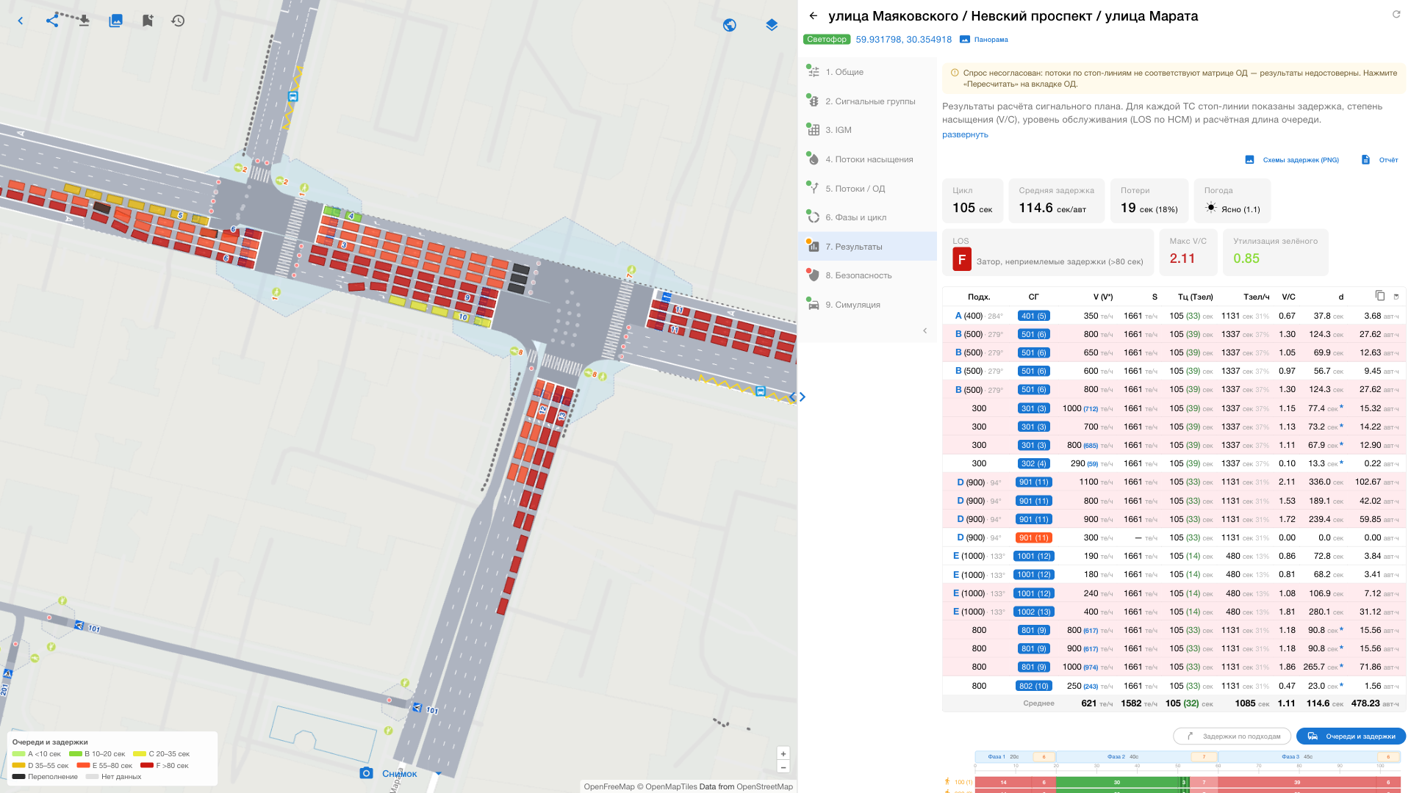Click the 302 (4) signal group badge
Image resolution: width=1411 pixels, height=793 pixels.
tap(1033, 463)
